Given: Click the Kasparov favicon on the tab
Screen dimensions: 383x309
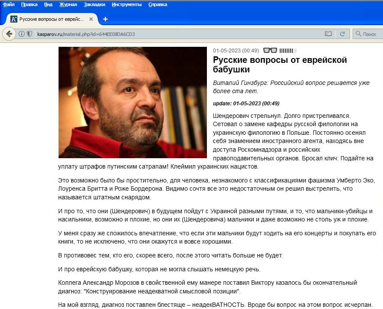Looking at the screenshot, I should pyautogui.click(x=14, y=19).
